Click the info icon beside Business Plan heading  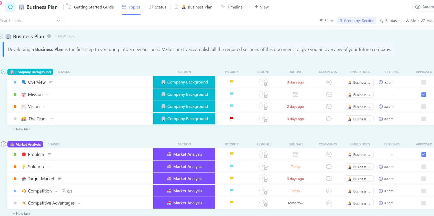49,36
